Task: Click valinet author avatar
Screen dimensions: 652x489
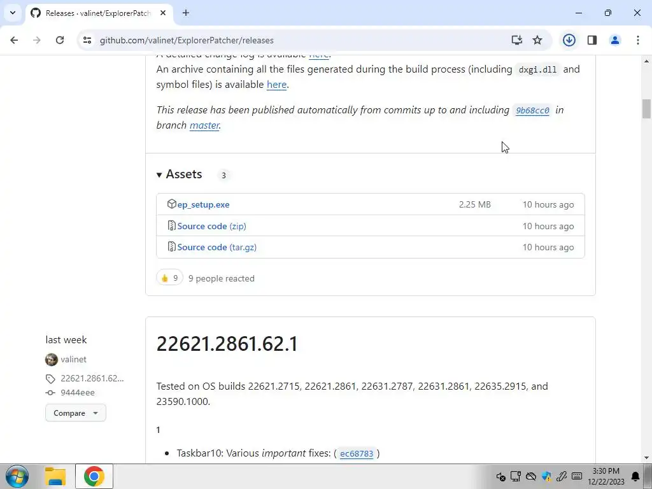Action: (52, 359)
